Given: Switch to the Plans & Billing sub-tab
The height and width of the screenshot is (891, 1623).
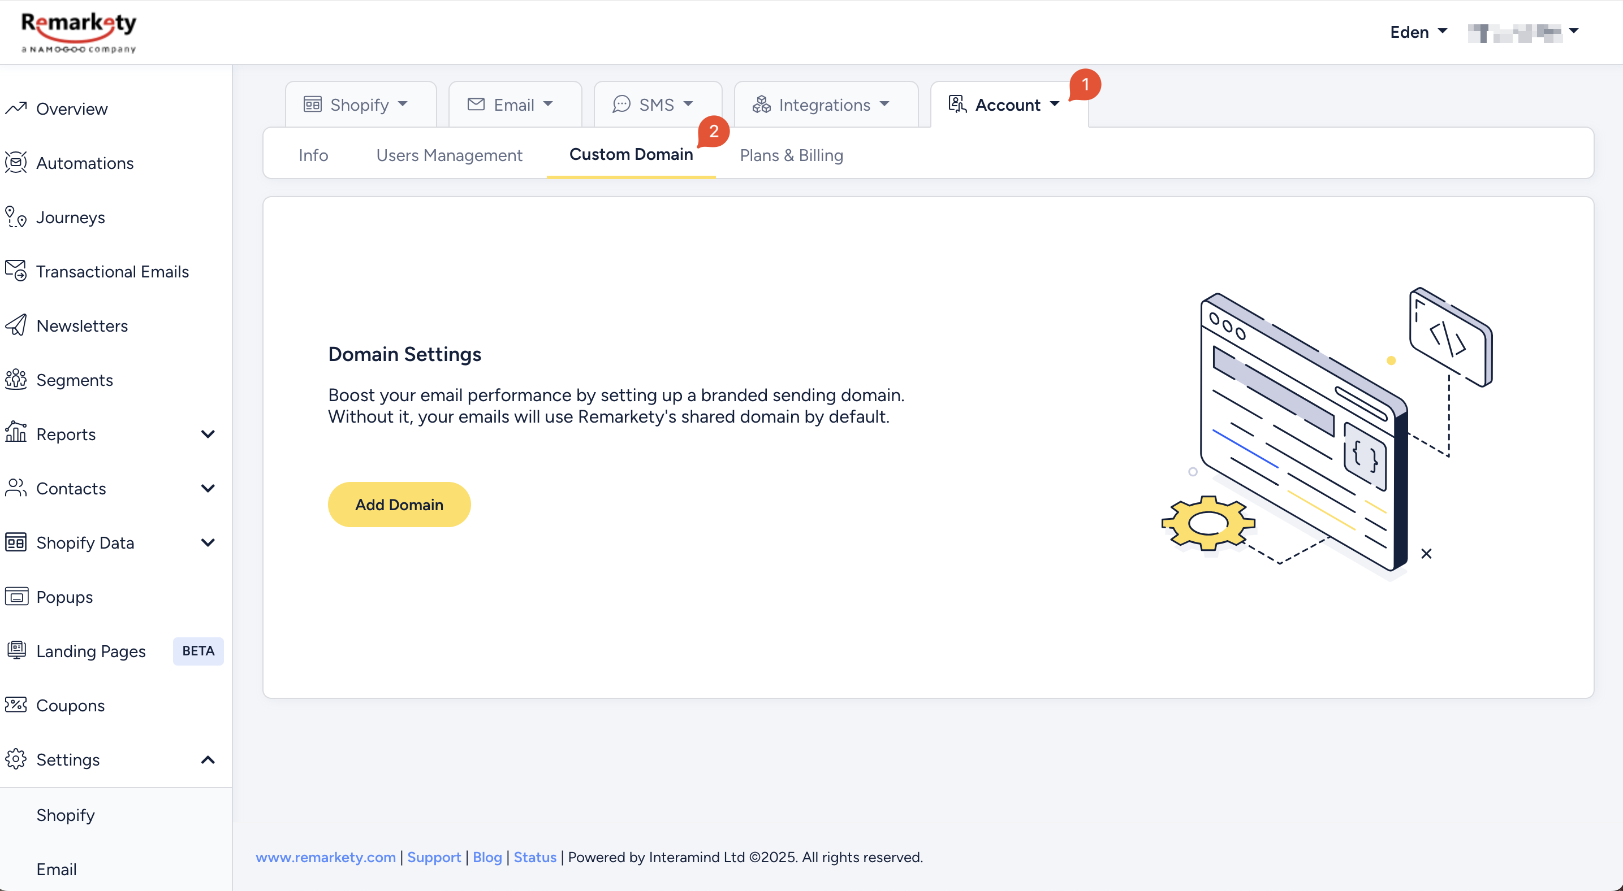Looking at the screenshot, I should 791,155.
